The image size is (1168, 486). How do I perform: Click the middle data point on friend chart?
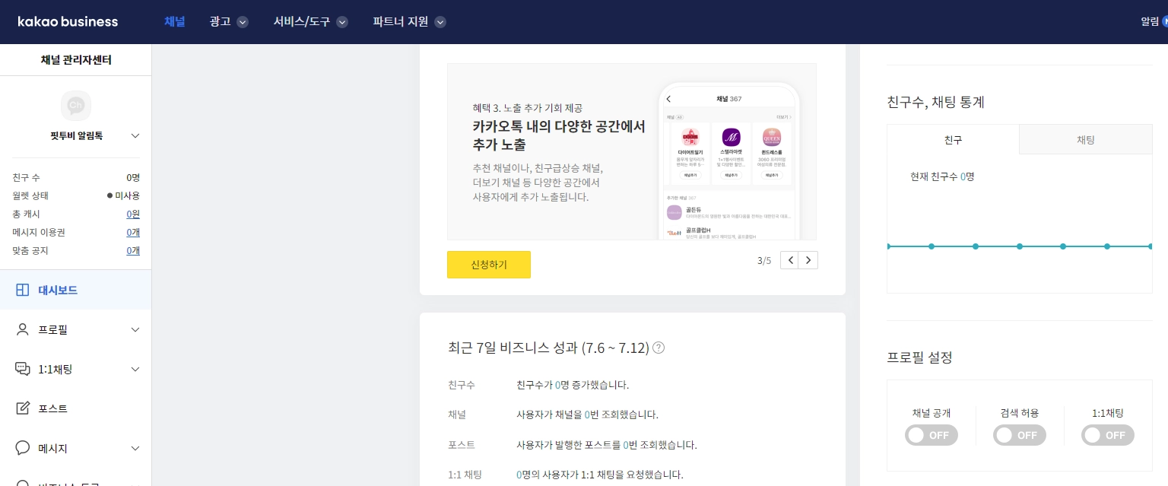(x=1020, y=246)
